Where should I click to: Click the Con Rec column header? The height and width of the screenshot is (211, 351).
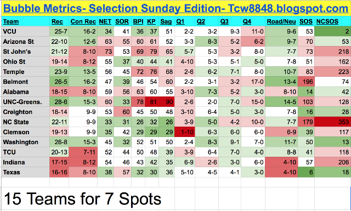coord(83,21)
